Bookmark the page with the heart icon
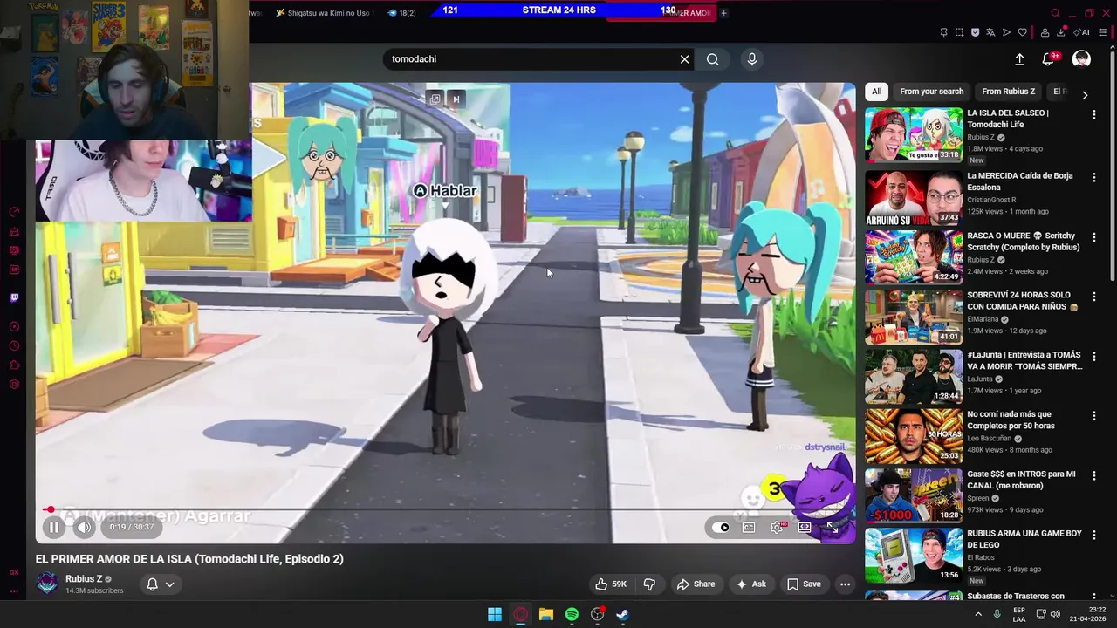The height and width of the screenshot is (628, 1117). tap(1022, 33)
